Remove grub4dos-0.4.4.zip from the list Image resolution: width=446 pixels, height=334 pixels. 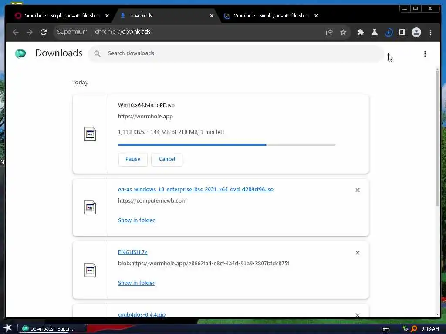click(x=358, y=315)
